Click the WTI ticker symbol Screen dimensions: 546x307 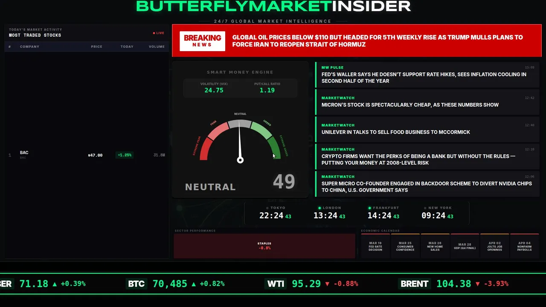(x=276, y=284)
